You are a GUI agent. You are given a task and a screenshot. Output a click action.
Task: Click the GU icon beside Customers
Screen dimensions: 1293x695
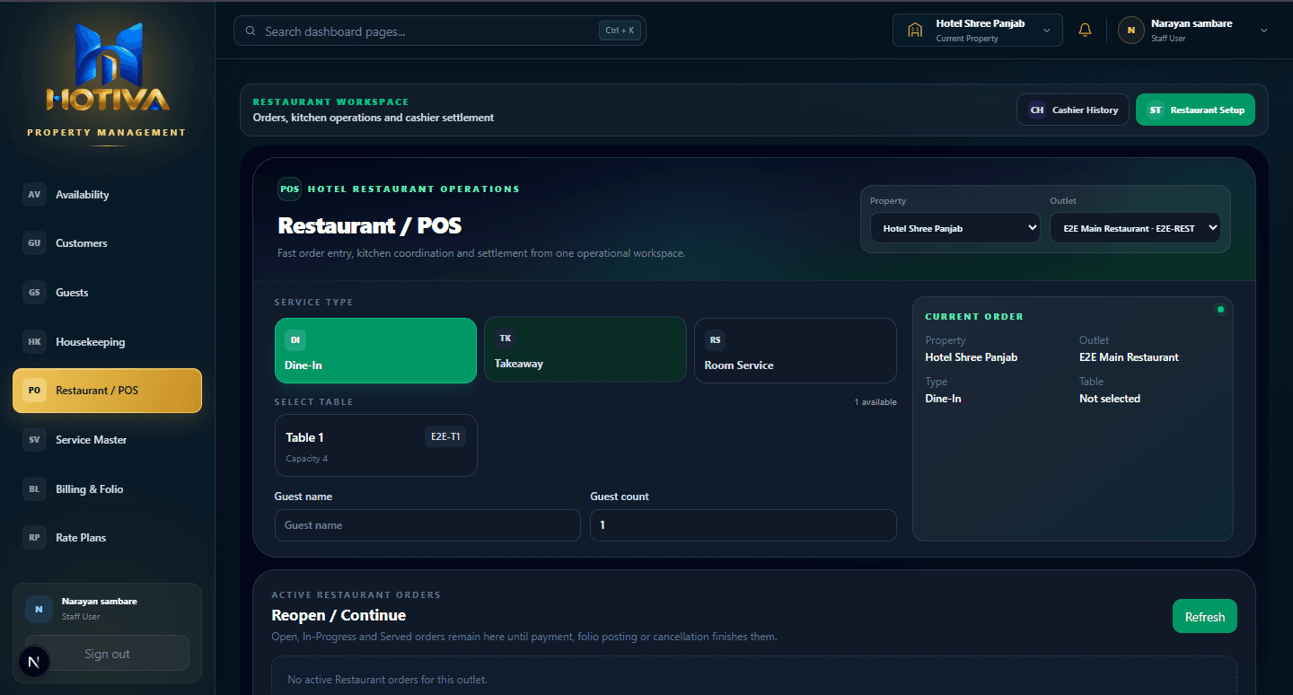pos(34,243)
